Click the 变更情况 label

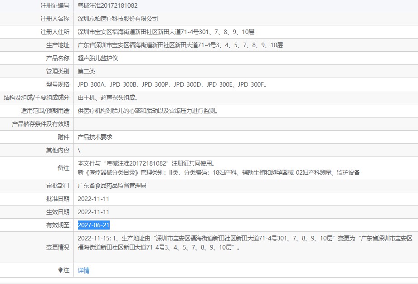point(58,247)
